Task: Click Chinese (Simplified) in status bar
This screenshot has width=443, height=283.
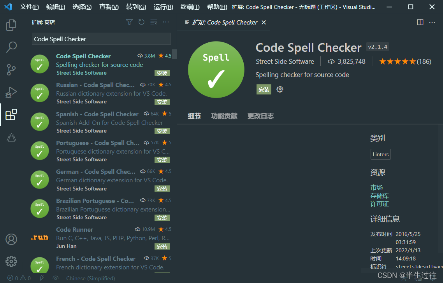Action: pos(90,278)
